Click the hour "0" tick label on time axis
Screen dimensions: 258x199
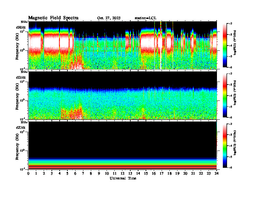[28, 173]
